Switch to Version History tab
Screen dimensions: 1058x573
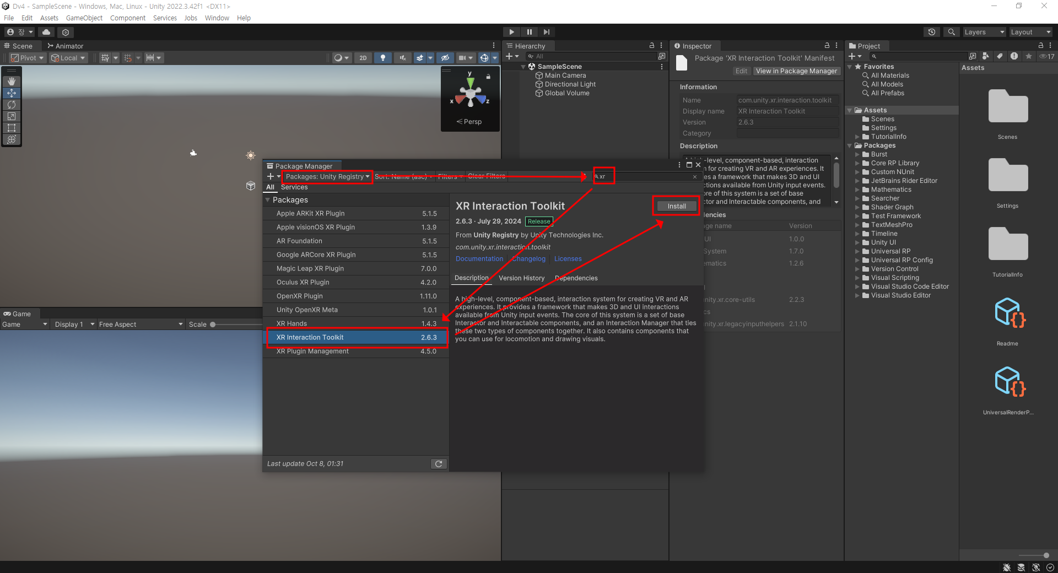[x=521, y=278]
